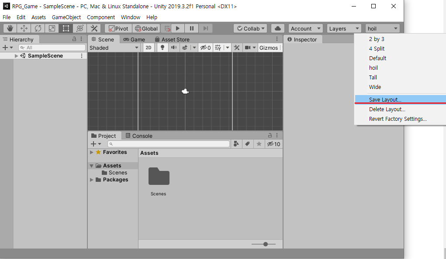This screenshot has height=259, width=446.
Task: Click Search by Label tag icon
Action: [247, 144]
